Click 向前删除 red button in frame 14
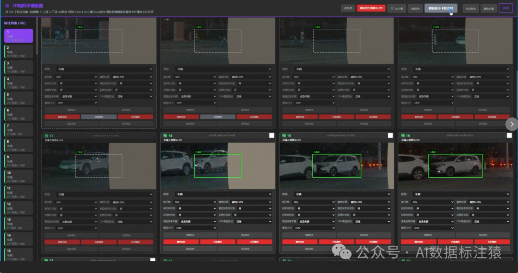This screenshot has width=518, height=273. [218, 242]
